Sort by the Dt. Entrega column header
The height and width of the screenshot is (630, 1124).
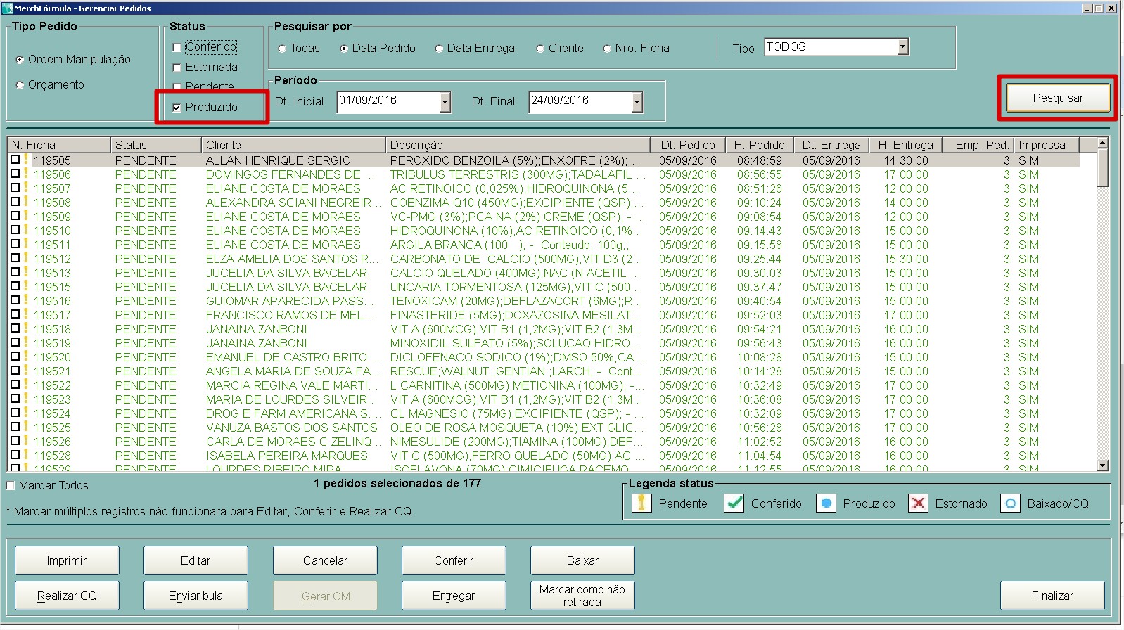pos(831,145)
